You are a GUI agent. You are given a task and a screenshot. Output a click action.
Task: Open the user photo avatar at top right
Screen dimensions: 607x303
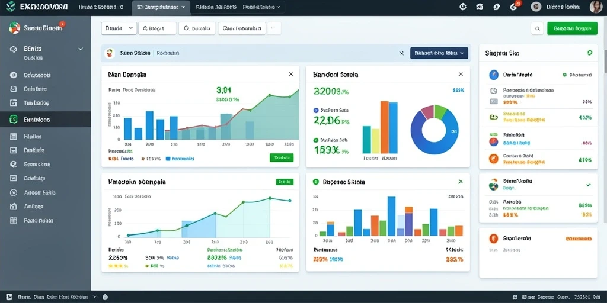point(596,7)
